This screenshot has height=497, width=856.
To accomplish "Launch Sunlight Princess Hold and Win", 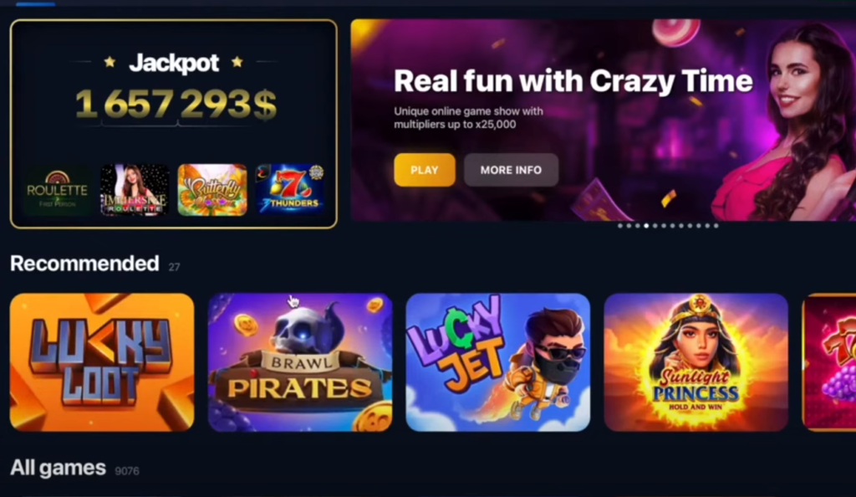I will click(x=696, y=362).
